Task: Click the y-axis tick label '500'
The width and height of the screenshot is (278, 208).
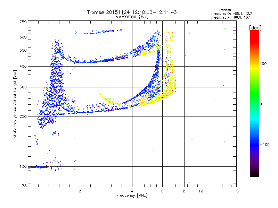Action: (x=23, y=50)
